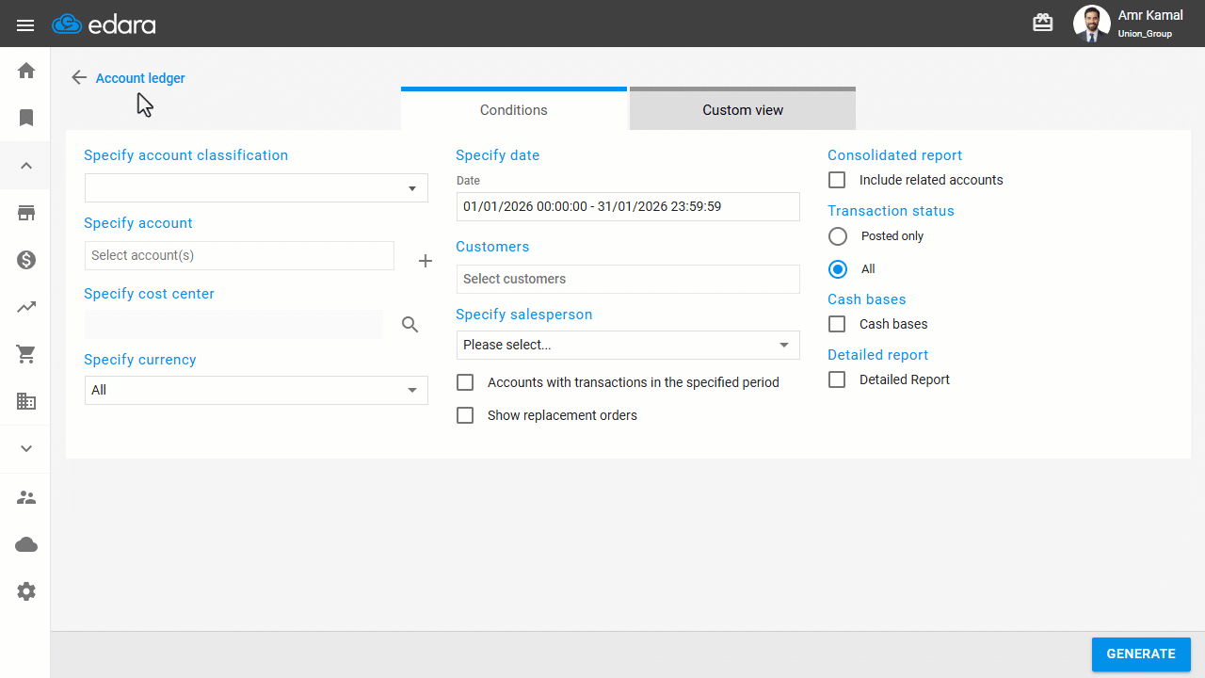Expand sidebar section with down chevron

[x=26, y=448]
